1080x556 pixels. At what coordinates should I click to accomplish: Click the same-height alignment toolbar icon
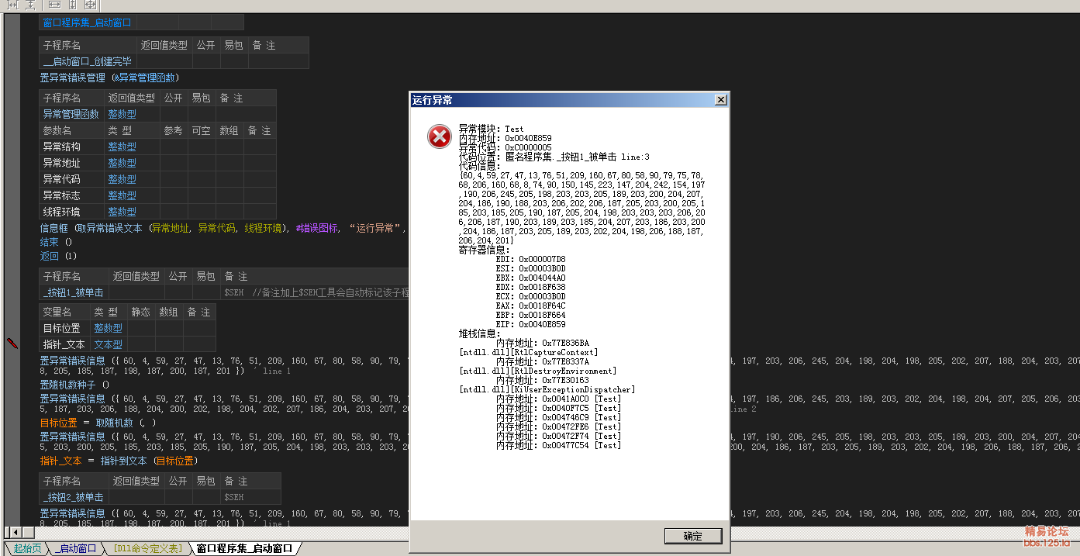point(72,5)
